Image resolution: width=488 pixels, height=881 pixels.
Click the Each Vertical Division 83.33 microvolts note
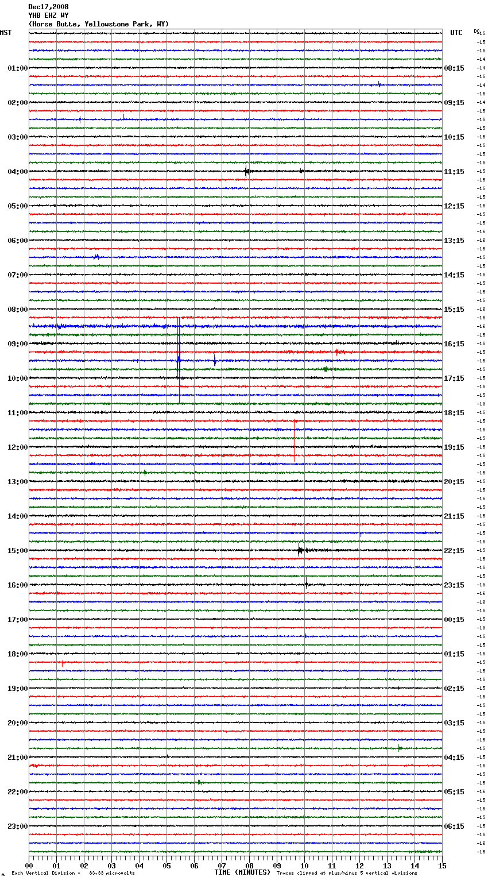[73, 873]
